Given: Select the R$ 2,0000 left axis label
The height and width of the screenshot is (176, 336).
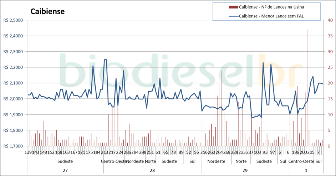Looking at the screenshot, I should (13, 99).
